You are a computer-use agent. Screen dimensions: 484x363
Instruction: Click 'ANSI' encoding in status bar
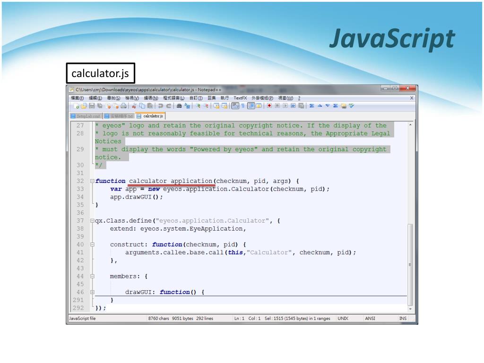(x=370, y=318)
